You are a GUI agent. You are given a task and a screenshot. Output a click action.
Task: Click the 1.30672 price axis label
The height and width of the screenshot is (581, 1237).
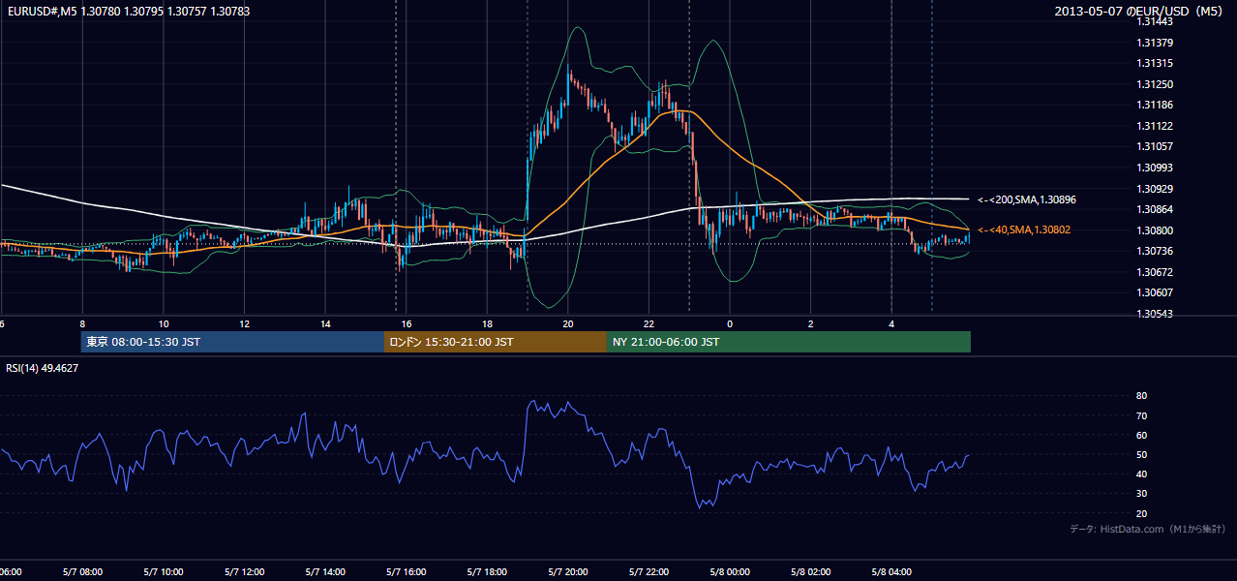tap(1155, 272)
